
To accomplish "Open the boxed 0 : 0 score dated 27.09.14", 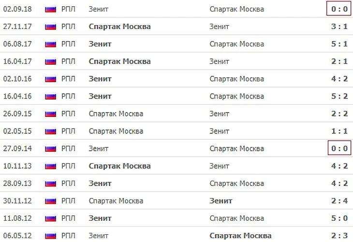I will 339,148.
